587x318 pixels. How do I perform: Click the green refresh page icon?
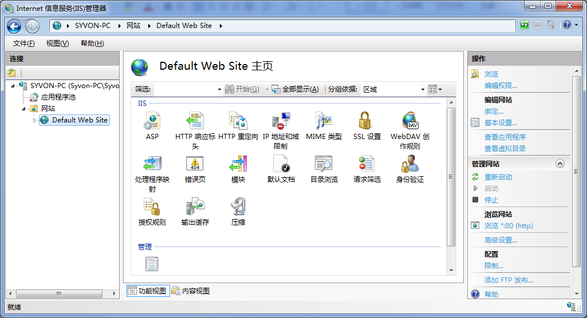(x=525, y=25)
